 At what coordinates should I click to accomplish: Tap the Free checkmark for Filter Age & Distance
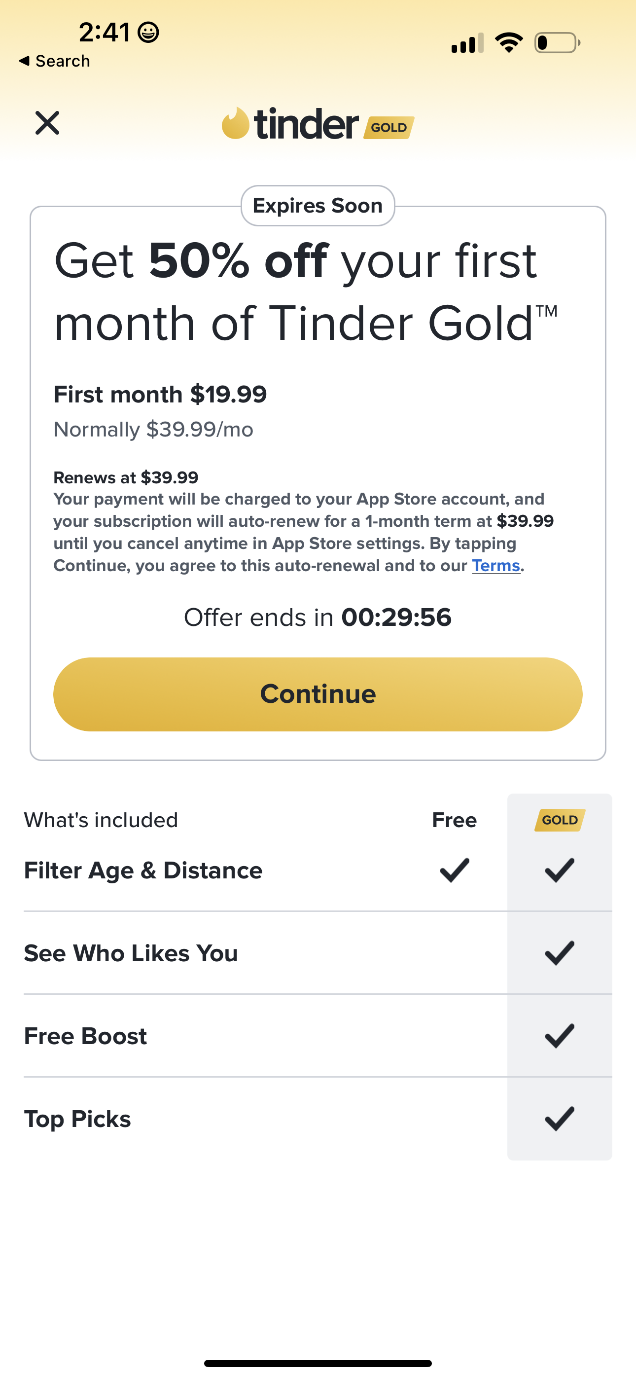click(x=454, y=870)
